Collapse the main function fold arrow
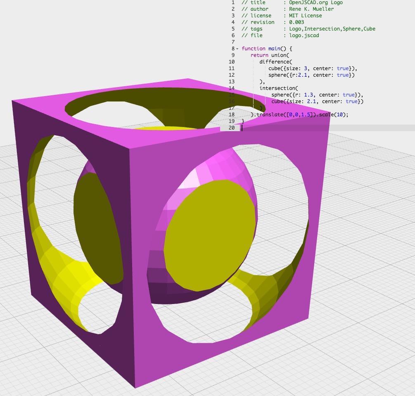415x396 pixels. 237,49
